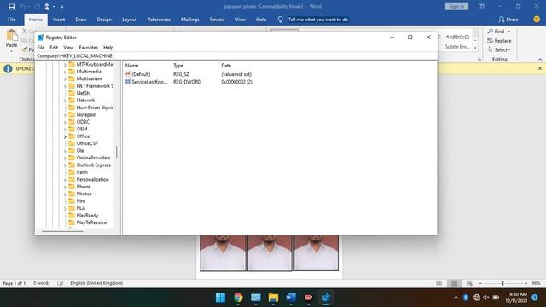Viewport: 546px width, 307px height.
Task: Click the Paste icon in the Word ribbon
Action: pos(11,35)
